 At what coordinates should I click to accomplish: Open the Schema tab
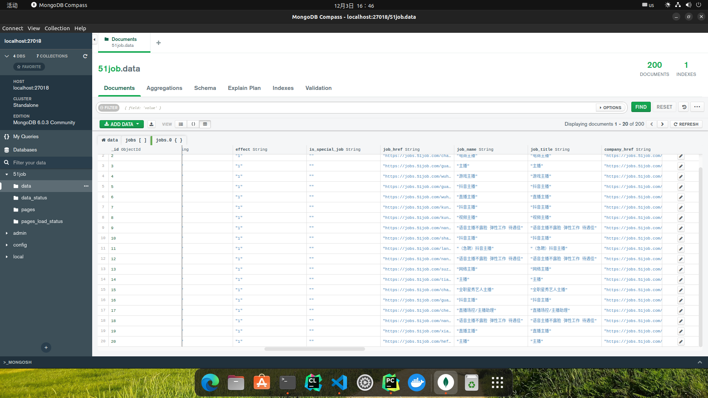tap(205, 88)
